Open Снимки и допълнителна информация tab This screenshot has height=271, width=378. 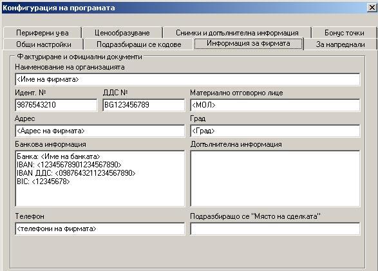pyautogui.click(x=237, y=33)
